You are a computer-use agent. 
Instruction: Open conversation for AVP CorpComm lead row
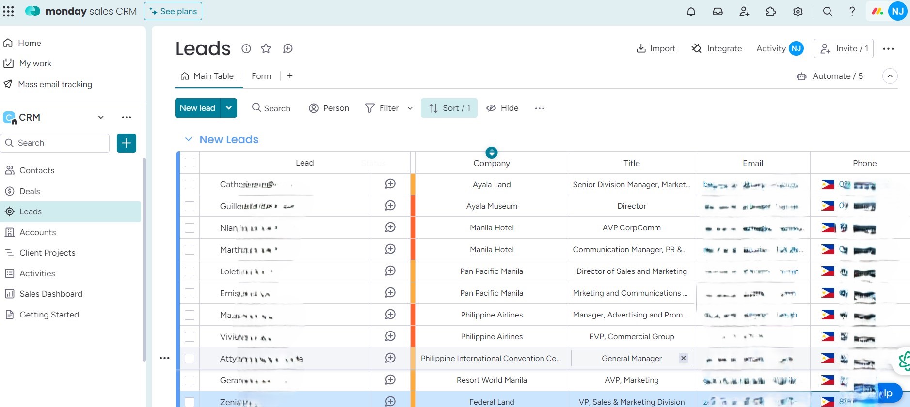click(390, 227)
